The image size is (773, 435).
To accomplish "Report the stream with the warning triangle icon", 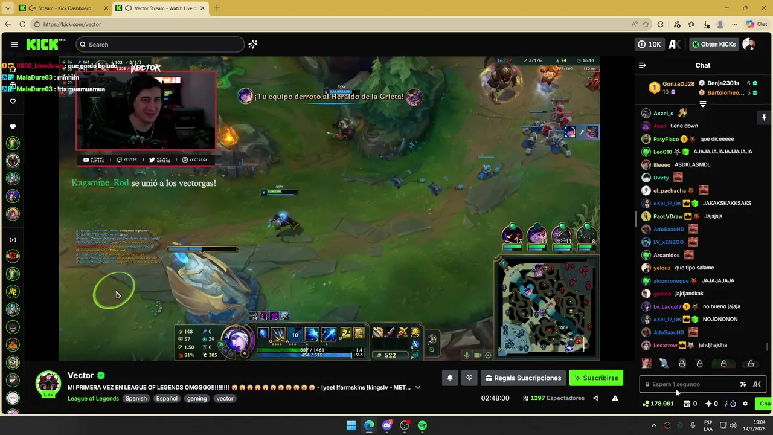I will 615,398.
